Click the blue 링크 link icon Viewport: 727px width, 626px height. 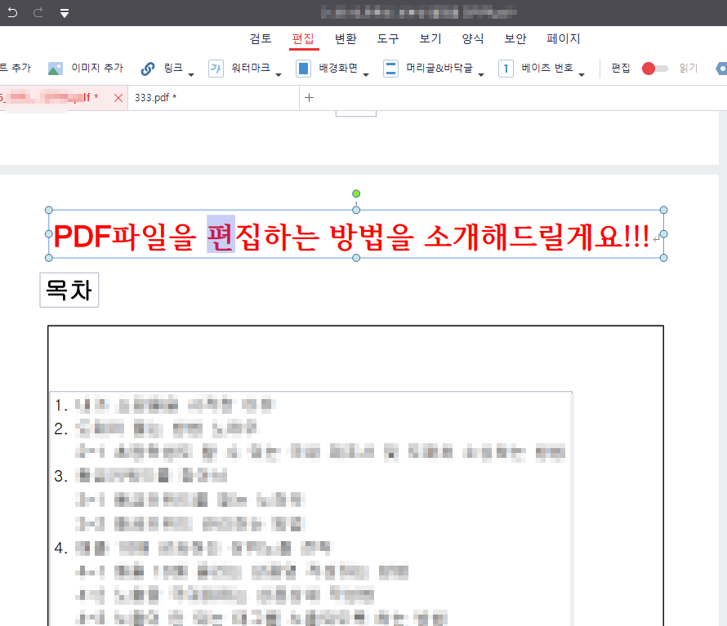tap(147, 69)
